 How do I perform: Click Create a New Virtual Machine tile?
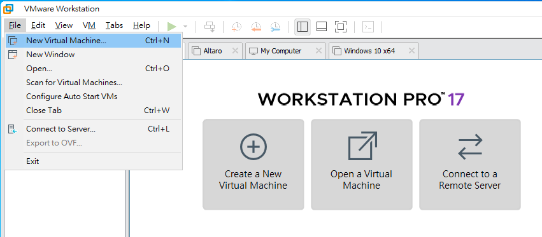click(253, 165)
